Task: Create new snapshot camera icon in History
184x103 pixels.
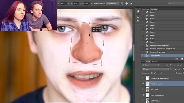Action: pos(182,59)
